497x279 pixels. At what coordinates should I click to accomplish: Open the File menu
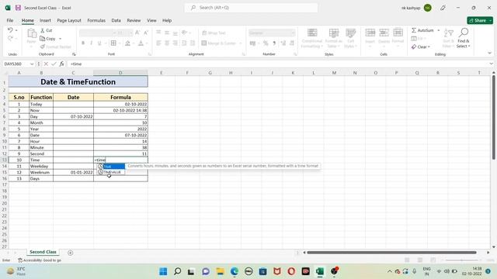10,20
